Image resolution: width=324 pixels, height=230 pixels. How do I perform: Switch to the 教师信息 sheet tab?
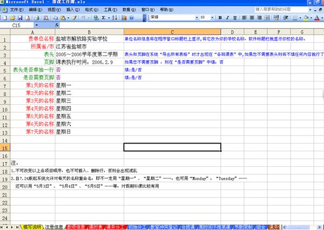[x=76, y=227]
